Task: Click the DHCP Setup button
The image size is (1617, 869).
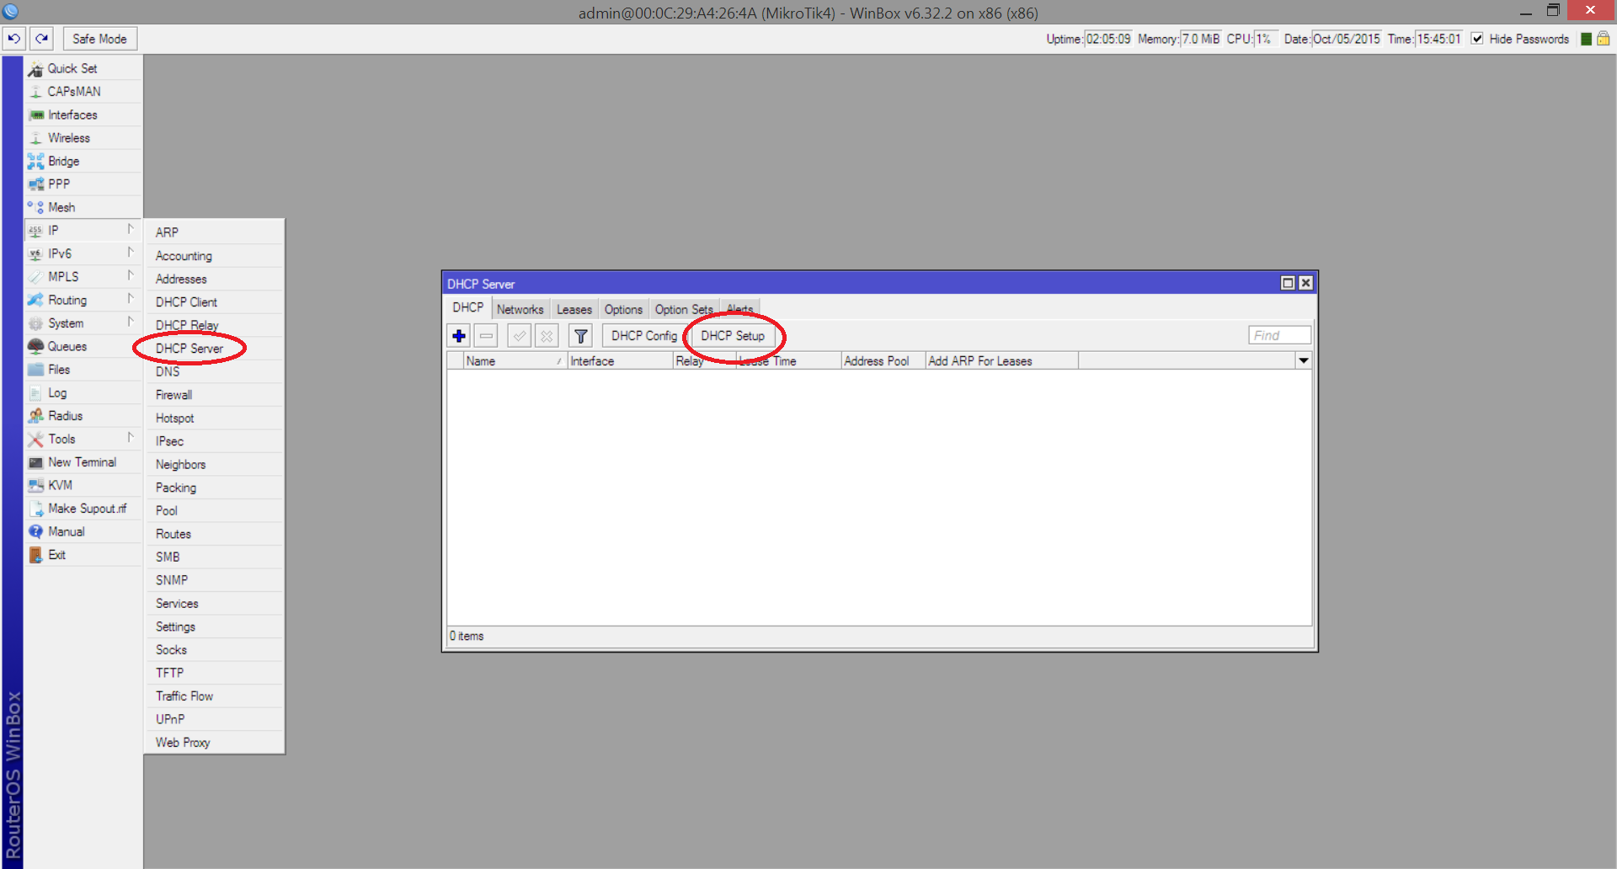Action: click(733, 336)
